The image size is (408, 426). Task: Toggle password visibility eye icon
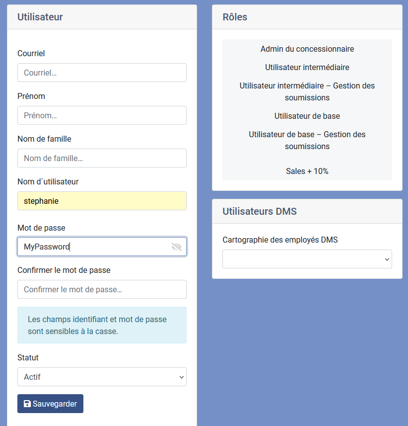[176, 247]
